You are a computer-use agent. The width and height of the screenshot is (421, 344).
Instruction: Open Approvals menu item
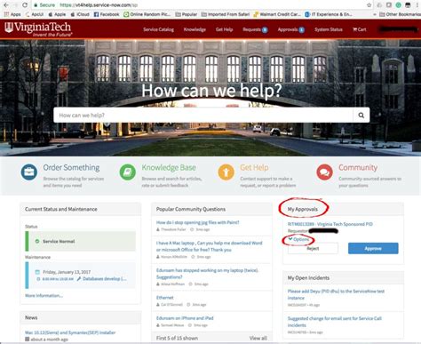tap(291, 29)
